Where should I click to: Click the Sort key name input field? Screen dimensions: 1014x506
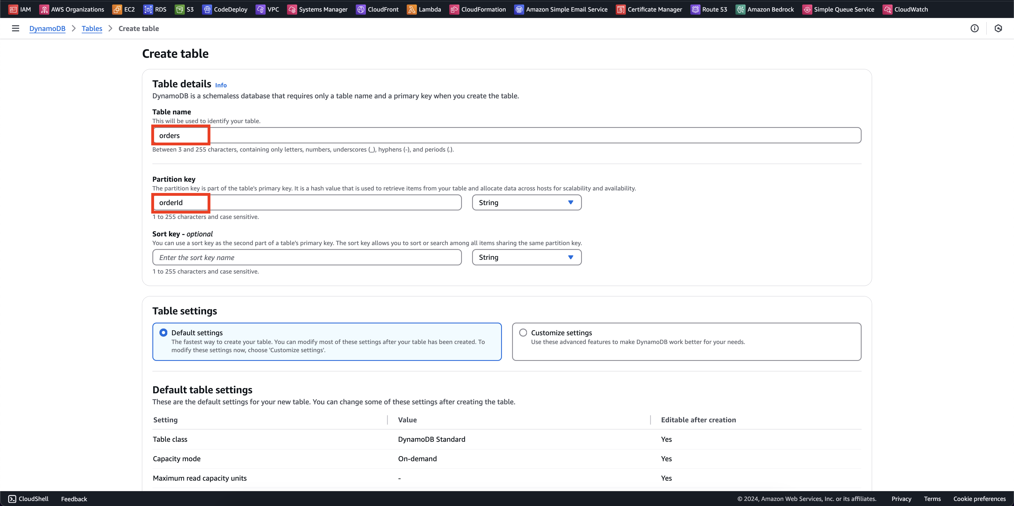pos(307,257)
